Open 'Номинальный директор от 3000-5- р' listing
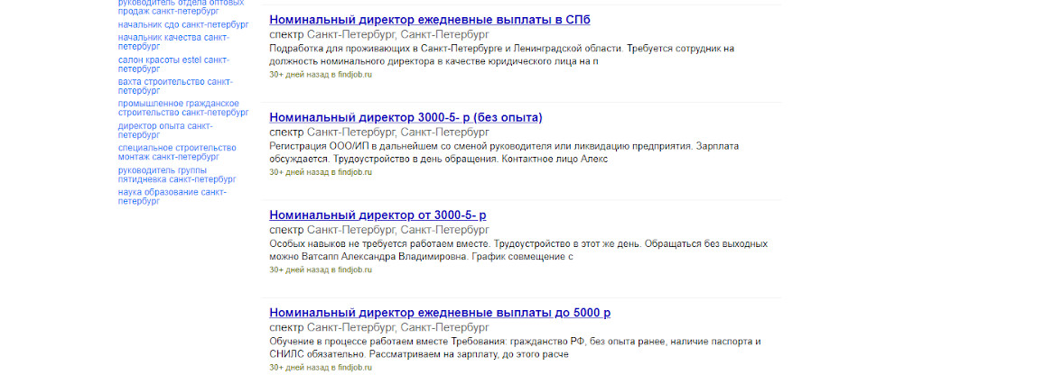 (378, 215)
